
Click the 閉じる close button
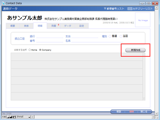pyautogui.click(x=144, y=112)
